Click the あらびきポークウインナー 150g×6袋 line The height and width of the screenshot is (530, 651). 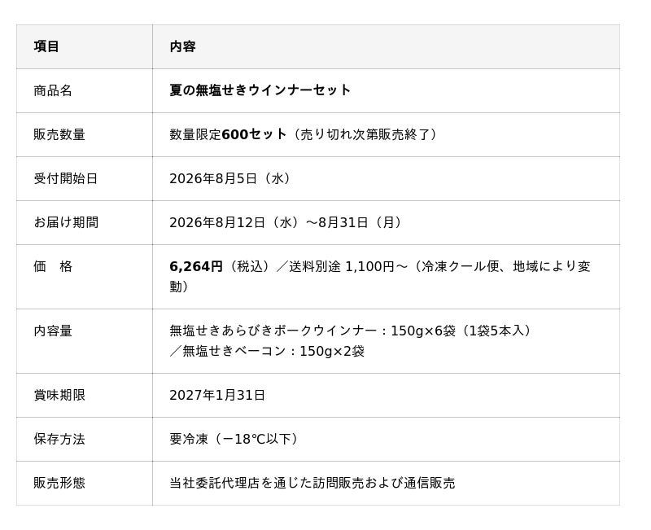(x=351, y=331)
